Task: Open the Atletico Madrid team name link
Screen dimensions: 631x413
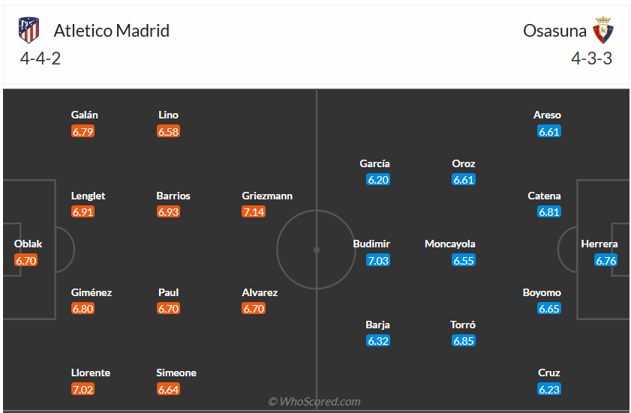Action: (x=111, y=31)
